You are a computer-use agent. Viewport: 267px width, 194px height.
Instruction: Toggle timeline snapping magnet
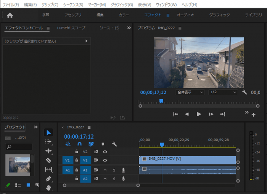(x=79, y=144)
